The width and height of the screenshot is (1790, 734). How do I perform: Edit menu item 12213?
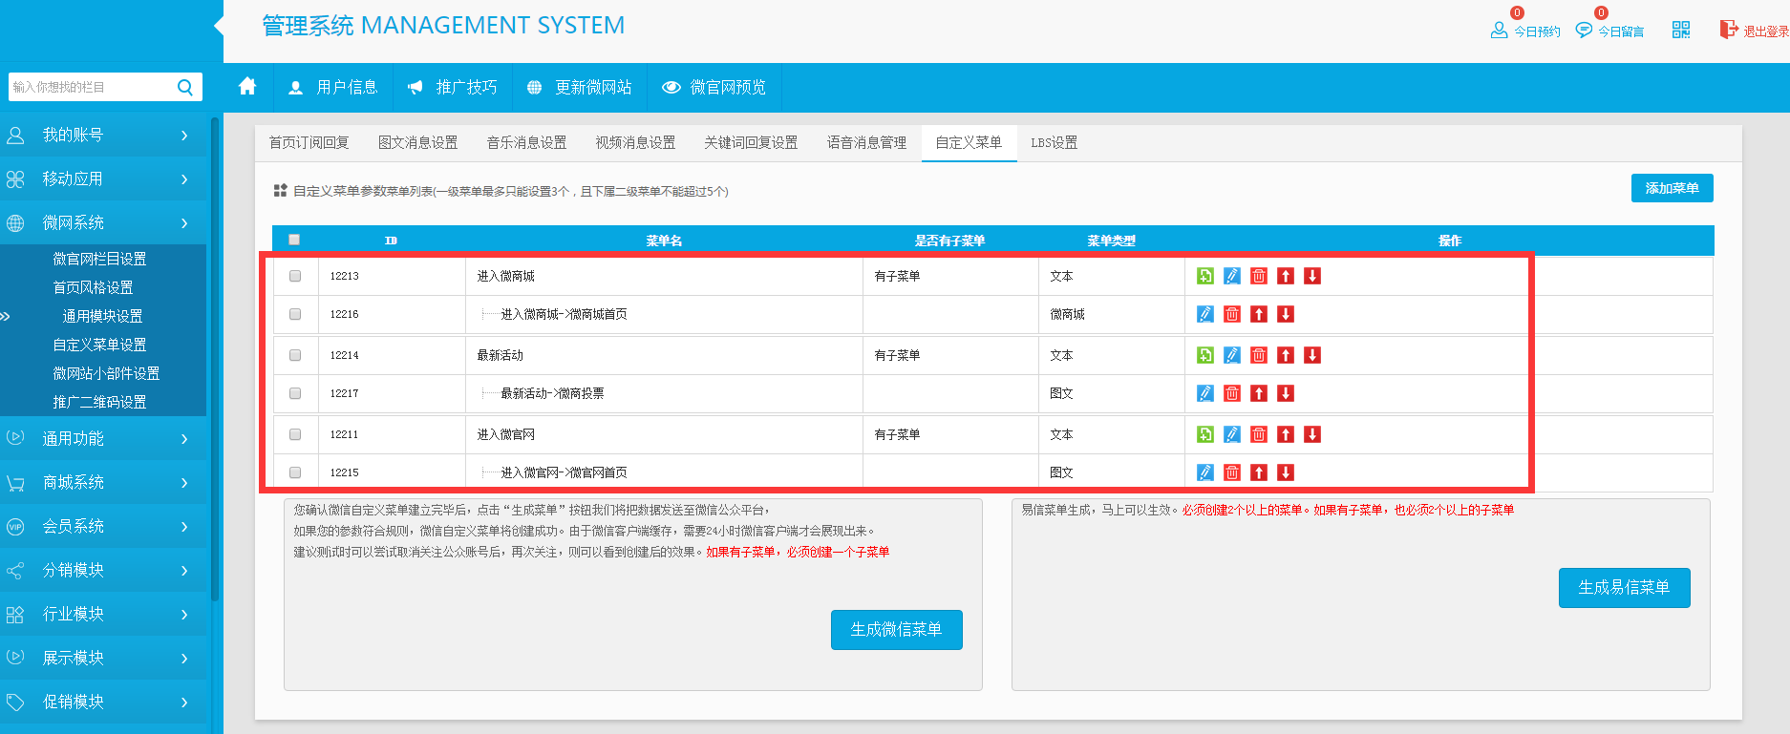click(x=1232, y=276)
